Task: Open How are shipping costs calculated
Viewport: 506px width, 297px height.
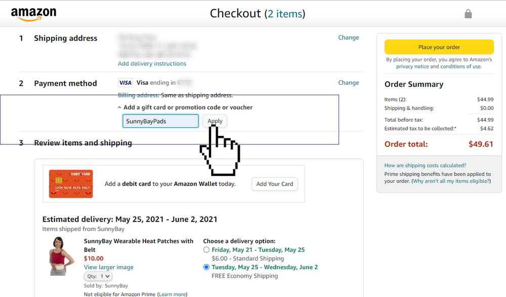Action: click(425, 165)
